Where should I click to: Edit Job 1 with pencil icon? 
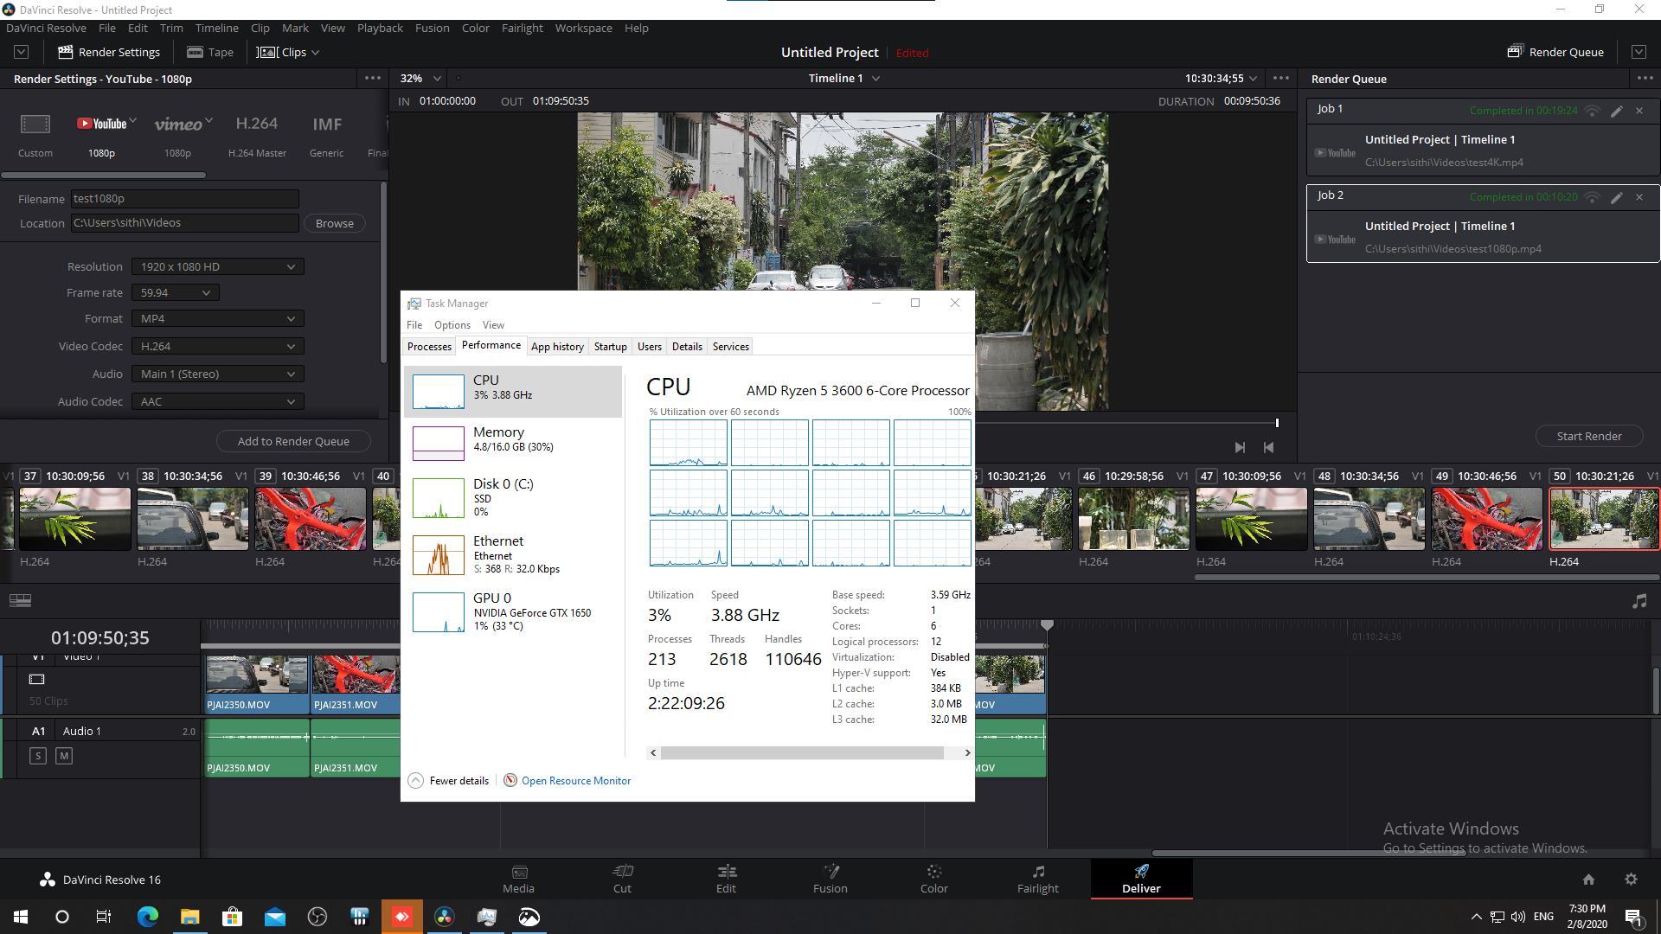click(1616, 111)
